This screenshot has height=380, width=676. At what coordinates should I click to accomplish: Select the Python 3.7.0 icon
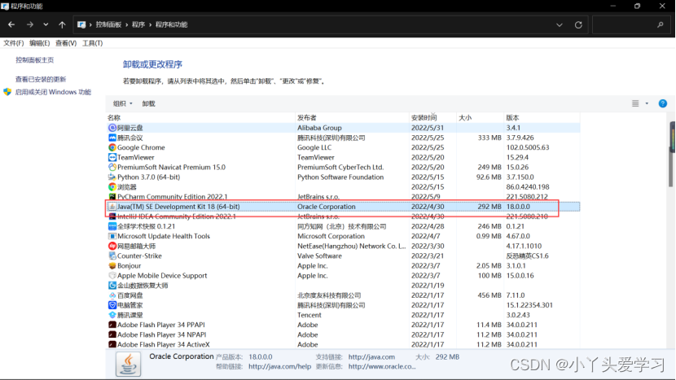(112, 177)
